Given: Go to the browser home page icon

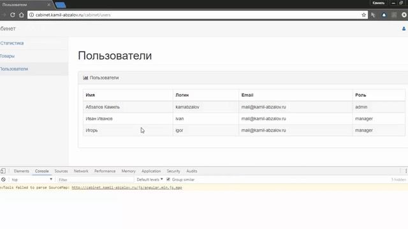Looking at the screenshot, I should pos(21,15).
